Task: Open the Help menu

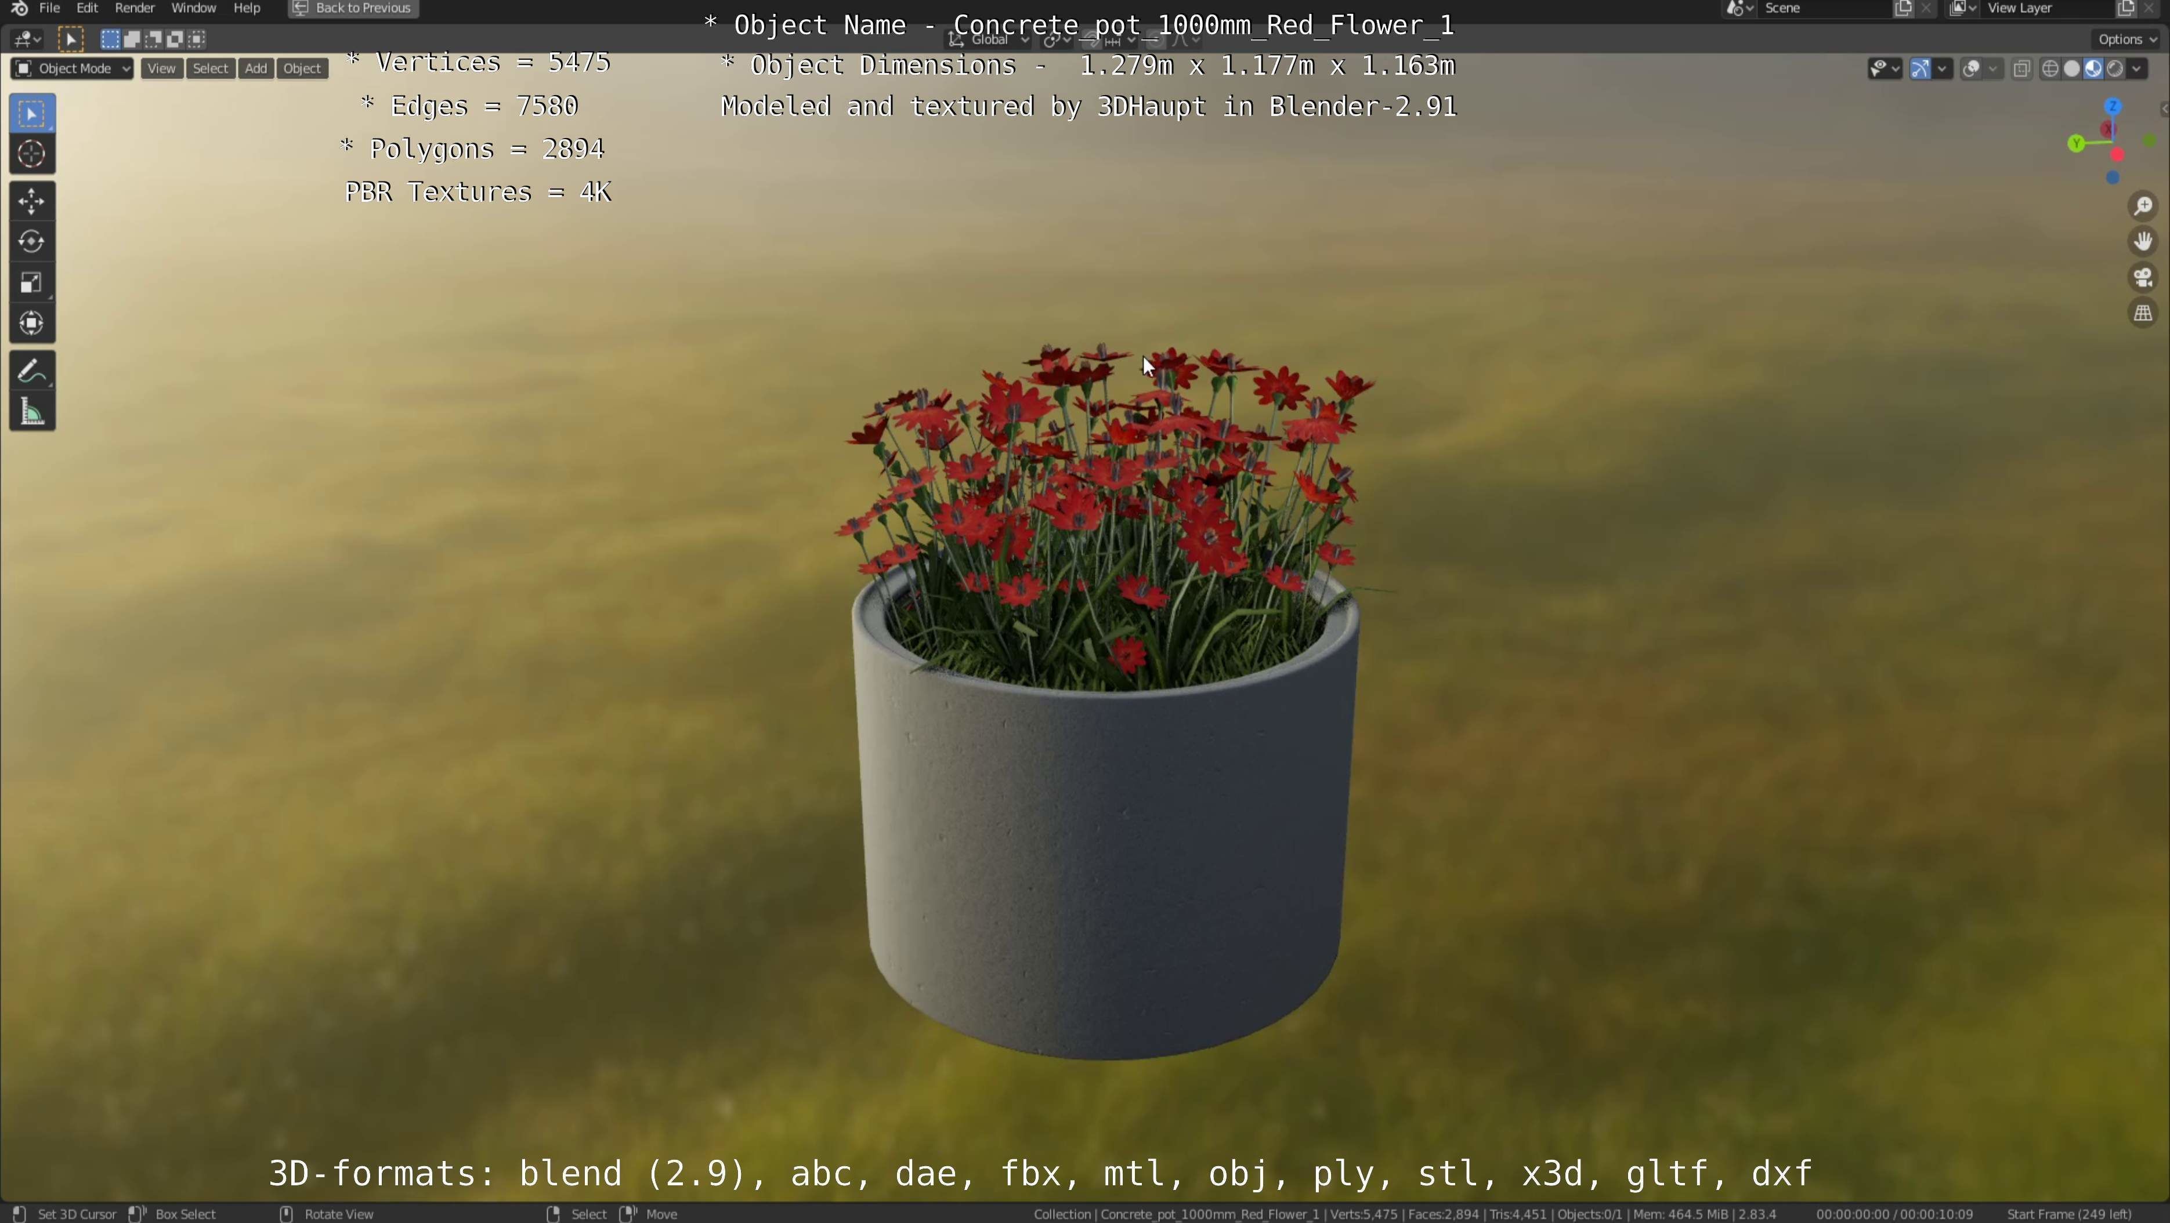Action: pyautogui.click(x=247, y=9)
